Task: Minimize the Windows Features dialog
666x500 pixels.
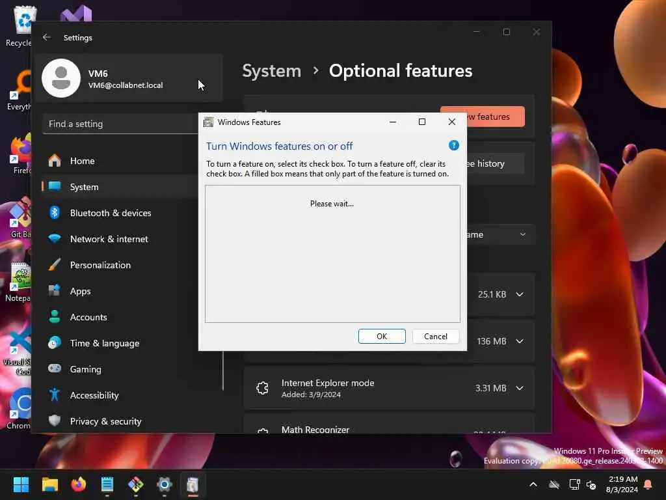Action: [392, 122]
